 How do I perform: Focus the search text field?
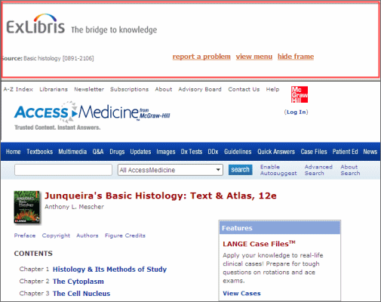[63, 170]
